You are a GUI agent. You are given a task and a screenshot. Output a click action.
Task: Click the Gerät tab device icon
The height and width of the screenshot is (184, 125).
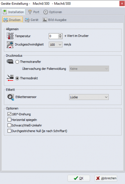pos(27,20)
